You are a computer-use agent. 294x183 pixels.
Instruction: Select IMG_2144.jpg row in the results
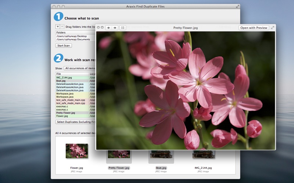point(75,78)
